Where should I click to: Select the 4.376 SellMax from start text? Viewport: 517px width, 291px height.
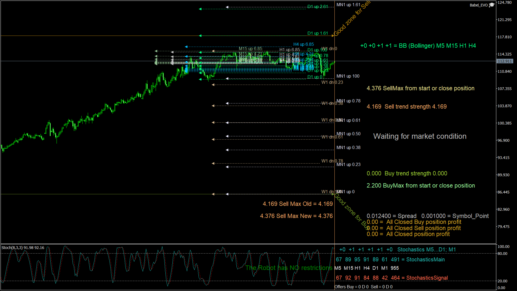(x=420, y=88)
